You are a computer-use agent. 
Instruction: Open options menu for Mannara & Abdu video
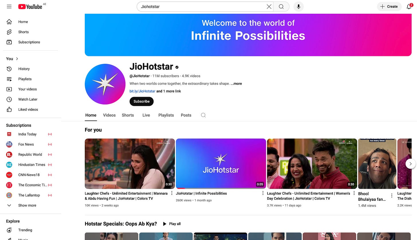click(172, 193)
